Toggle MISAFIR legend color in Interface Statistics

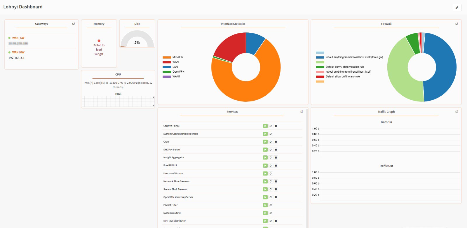pos(167,57)
